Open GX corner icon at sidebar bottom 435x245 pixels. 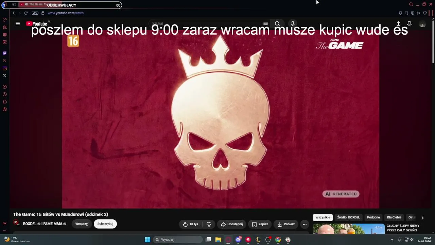point(5,223)
